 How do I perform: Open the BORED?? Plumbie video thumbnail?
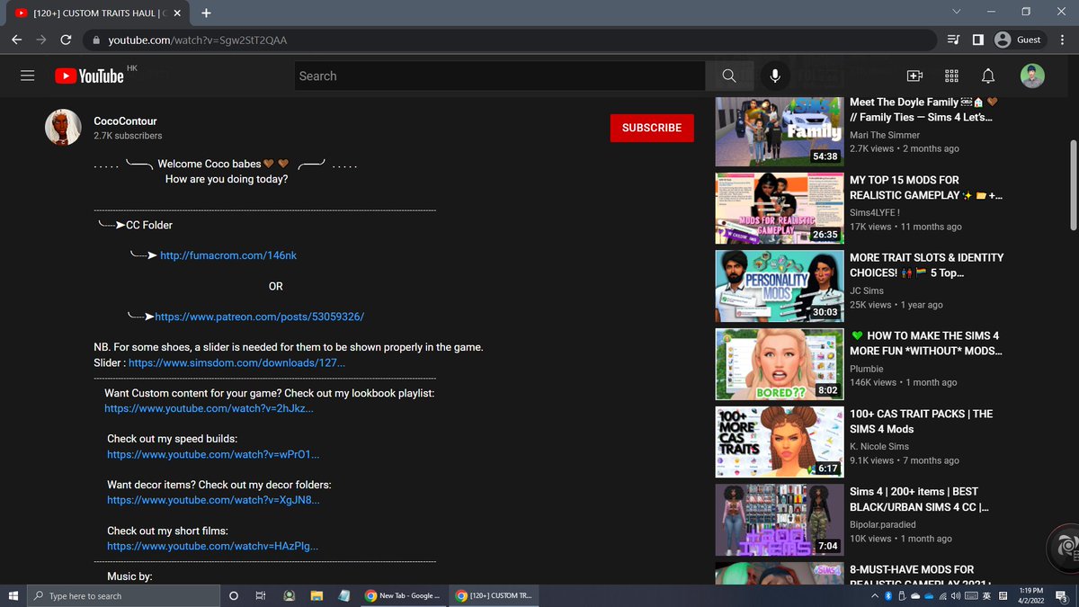(x=779, y=364)
